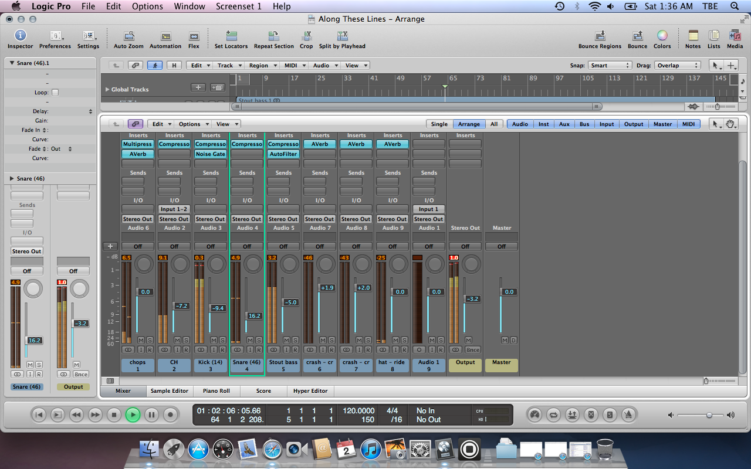
Task: Click the tempo value 120.0000
Action: 358,411
